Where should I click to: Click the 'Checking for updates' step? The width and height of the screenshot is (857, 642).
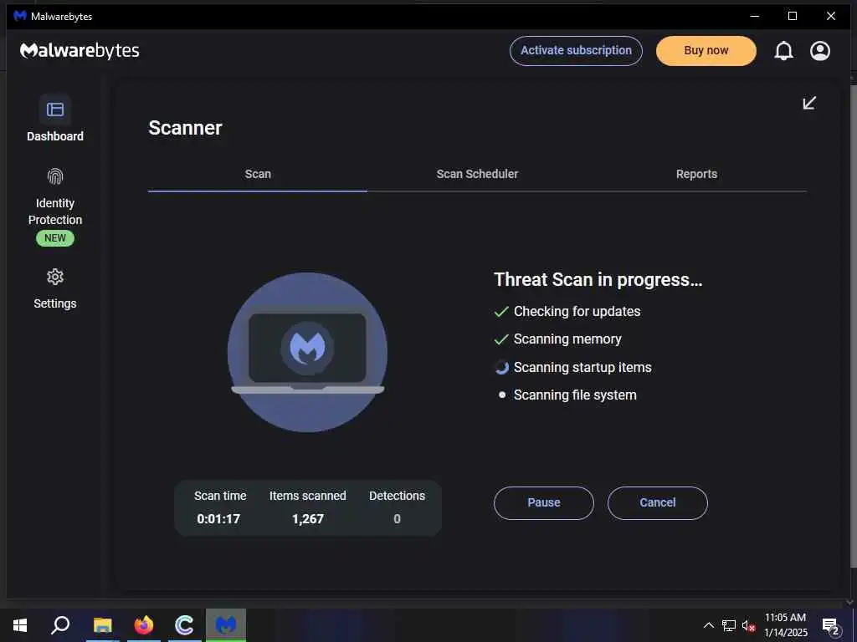pos(567,311)
